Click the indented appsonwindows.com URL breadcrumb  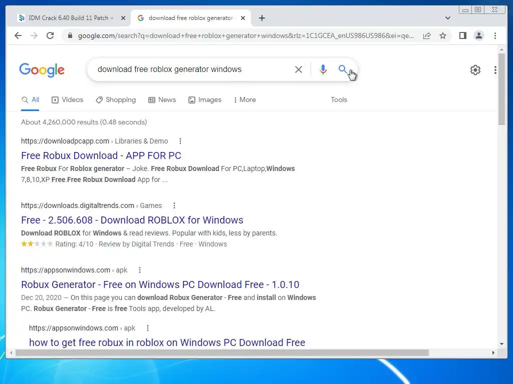click(x=82, y=328)
